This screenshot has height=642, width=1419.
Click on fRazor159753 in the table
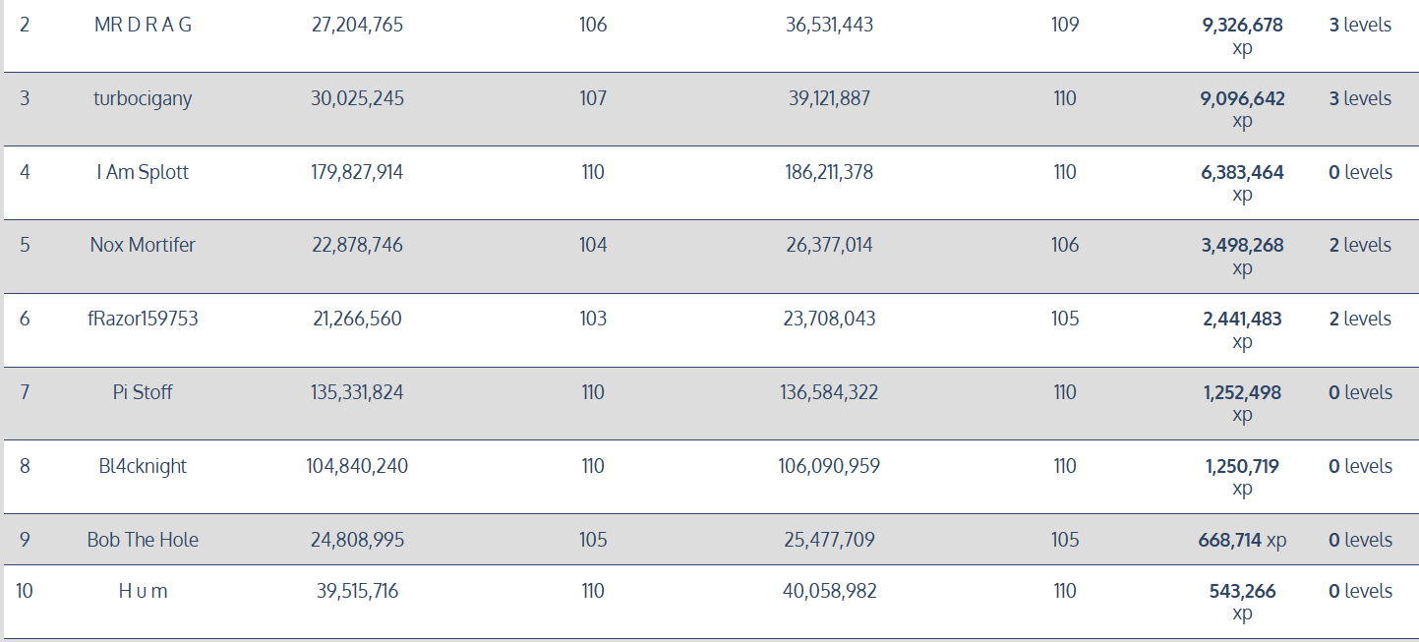pos(143,320)
